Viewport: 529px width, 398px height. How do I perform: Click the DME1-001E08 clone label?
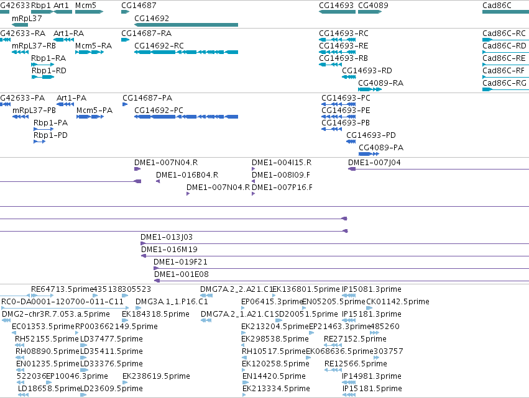182,274
